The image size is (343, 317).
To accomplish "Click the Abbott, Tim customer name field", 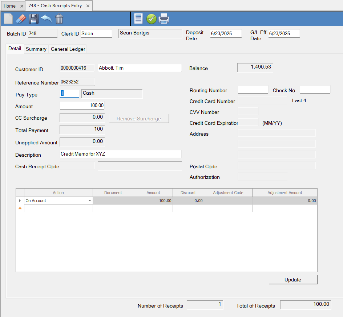I will click(140, 68).
